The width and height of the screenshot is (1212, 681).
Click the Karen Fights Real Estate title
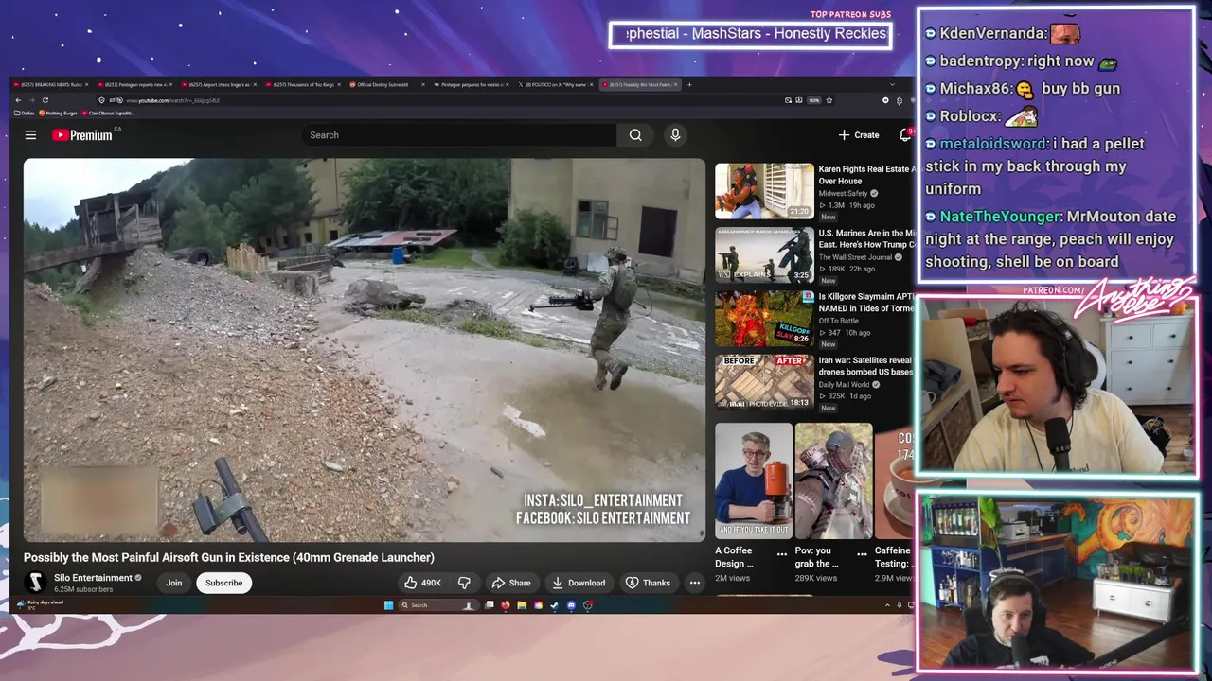coord(866,175)
